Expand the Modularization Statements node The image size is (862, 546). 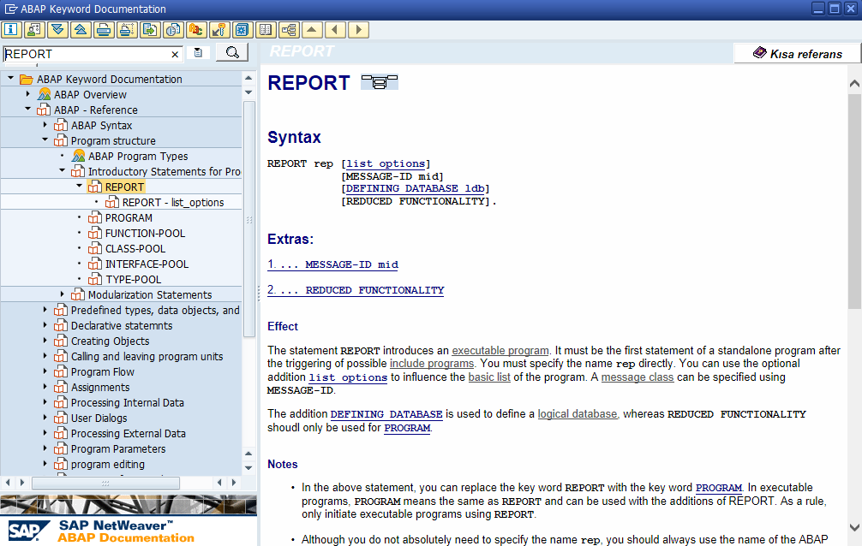pos(62,294)
